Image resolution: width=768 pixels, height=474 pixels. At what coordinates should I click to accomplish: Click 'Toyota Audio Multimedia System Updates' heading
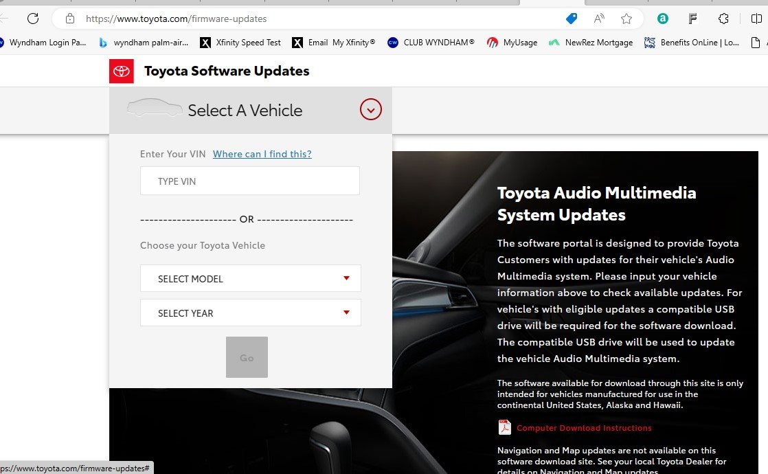(596, 204)
